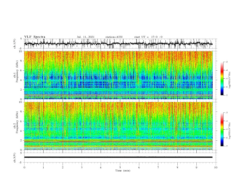Viewport: 243px width, 188px height.
Task: Click time axis tick label "5"
Action: tap(120, 167)
